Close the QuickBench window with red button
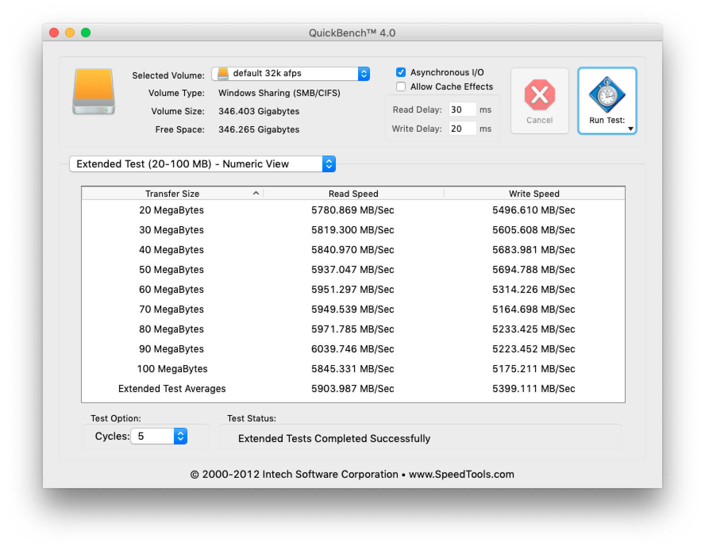The image size is (705, 550). 54,33
